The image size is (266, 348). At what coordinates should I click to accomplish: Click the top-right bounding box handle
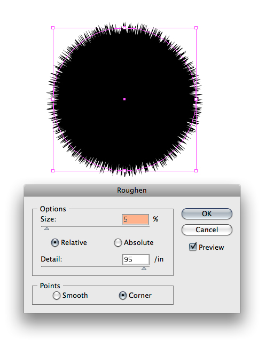pyautogui.click(x=196, y=28)
